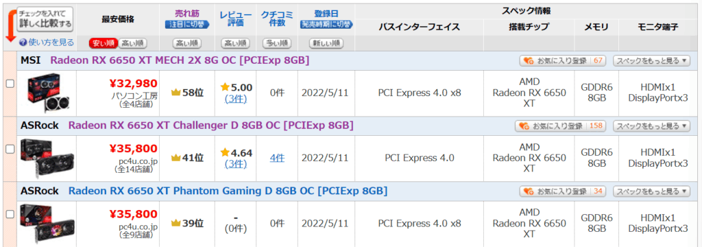Sort prices by 安い順
The image size is (702, 247).
tap(104, 43)
